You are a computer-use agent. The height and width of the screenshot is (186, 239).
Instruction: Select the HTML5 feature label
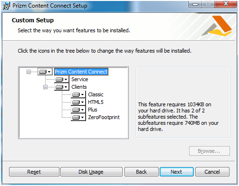(96, 102)
